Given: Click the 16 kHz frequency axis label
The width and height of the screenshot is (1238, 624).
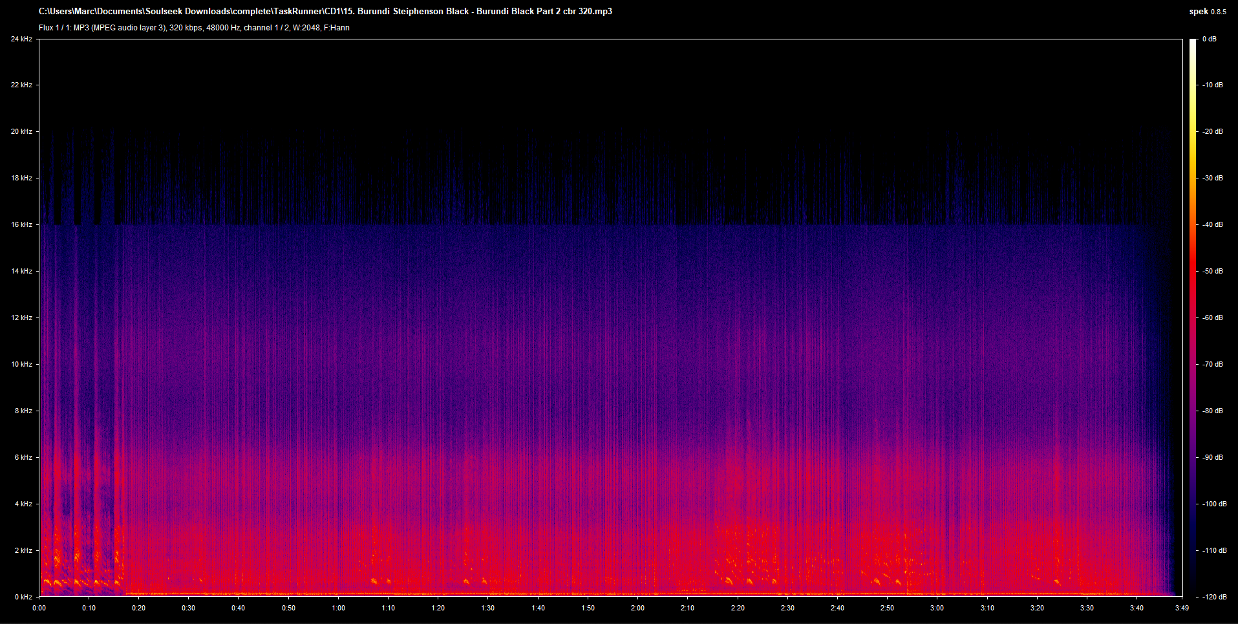Looking at the screenshot, I should (x=21, y=225).
